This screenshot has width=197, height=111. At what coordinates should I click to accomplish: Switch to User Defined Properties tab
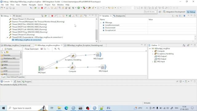pyautogui.click(x=16, y=77)
